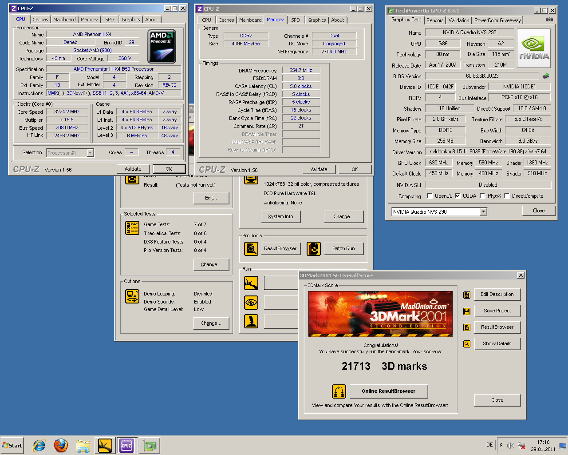Image resolution: width=568 pixels, height=455 pixels.
Task: Click the Selected Tests checklist icon
Action: pyautogui.click(x=132, y=228)
